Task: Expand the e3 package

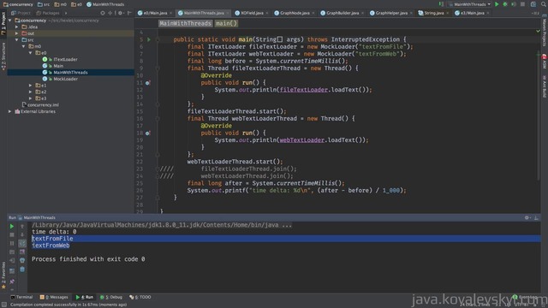Action: coord(31,98)
